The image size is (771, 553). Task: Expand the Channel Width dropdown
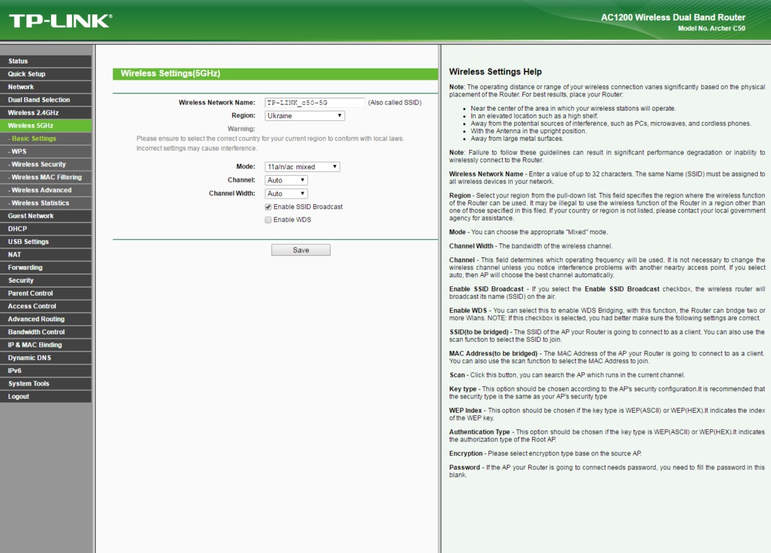286,194
